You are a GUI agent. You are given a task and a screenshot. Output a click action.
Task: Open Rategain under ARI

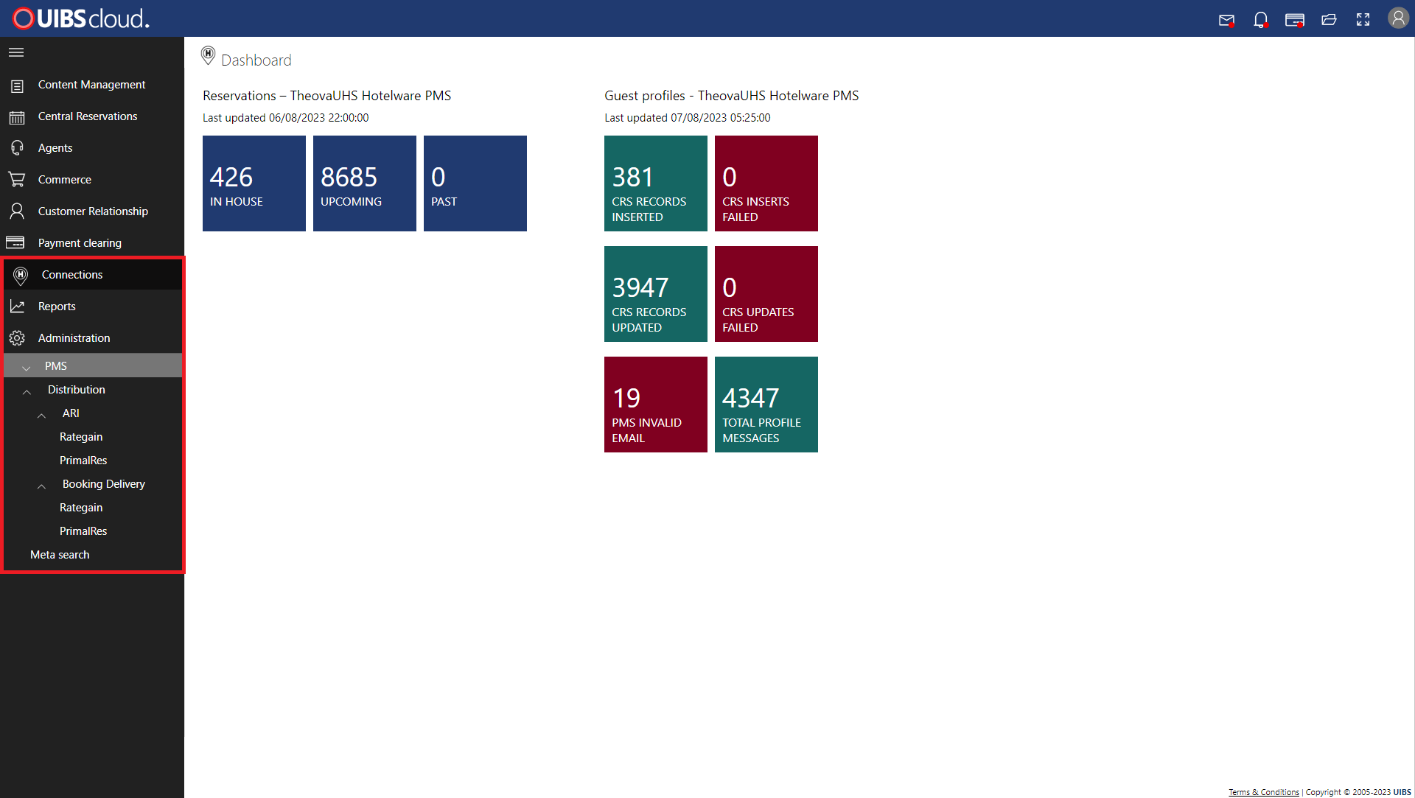tap(81, 437)
